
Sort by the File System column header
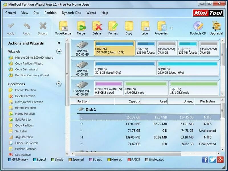[x=207, y=101]
